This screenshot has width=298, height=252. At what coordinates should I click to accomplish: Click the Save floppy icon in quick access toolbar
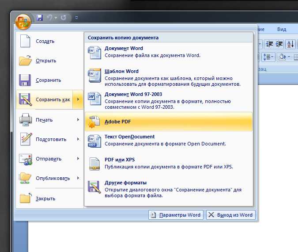[x=40, y=18]
